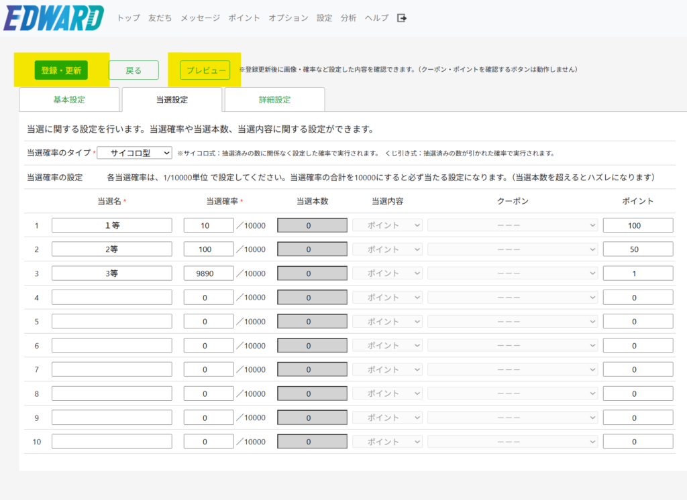Open the オプション menu

point(288,18)
